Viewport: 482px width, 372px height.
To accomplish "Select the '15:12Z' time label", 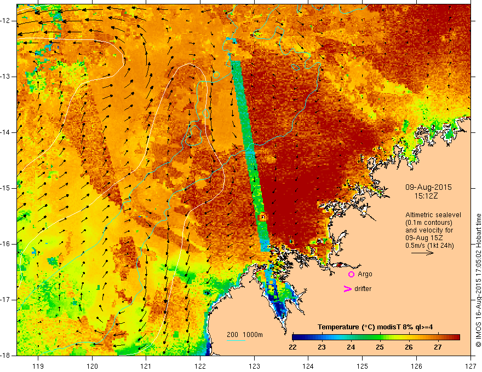I will (x=426, y=196).
